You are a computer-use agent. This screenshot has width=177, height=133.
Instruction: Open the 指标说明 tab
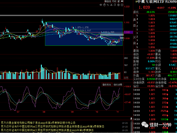[x=118, y=85]
